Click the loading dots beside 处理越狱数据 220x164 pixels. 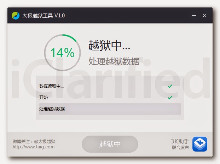[171, 109]
